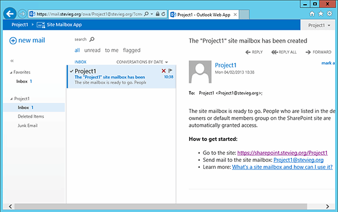Flag the Project1 message
The width and height of the screenshot is (338, 212).
pos(170,70)
